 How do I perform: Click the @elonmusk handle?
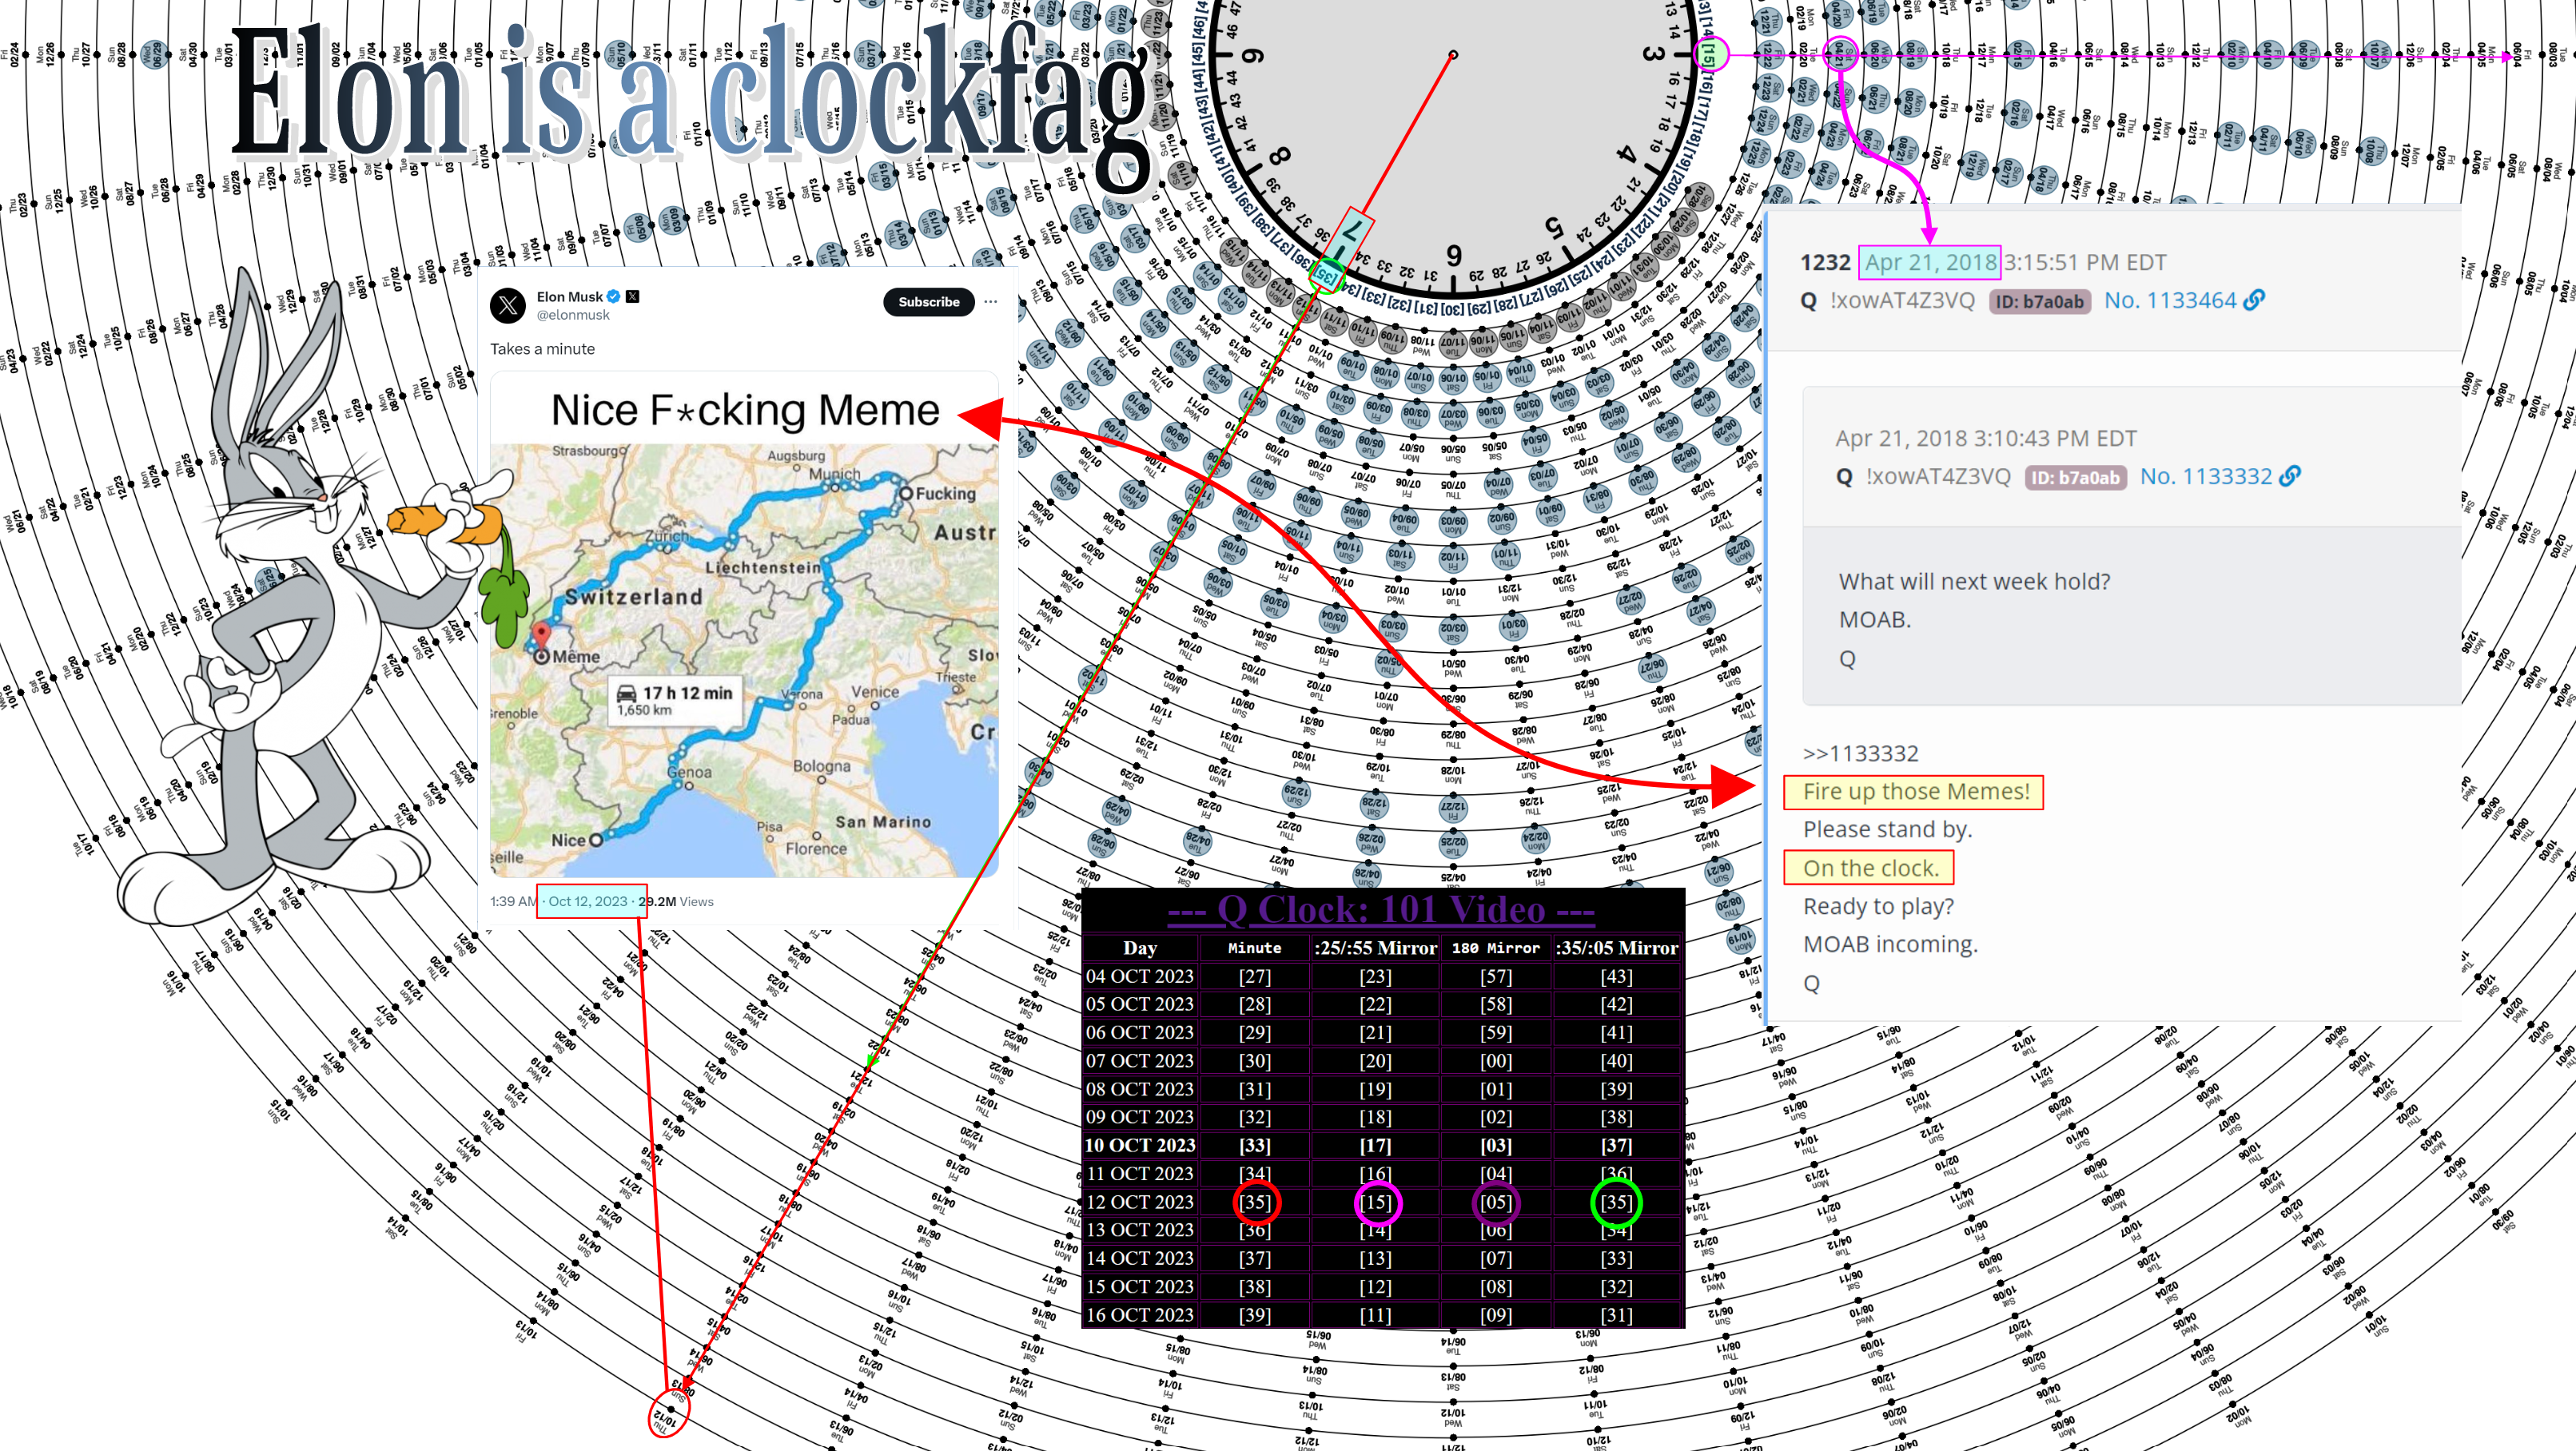point(573,314)
